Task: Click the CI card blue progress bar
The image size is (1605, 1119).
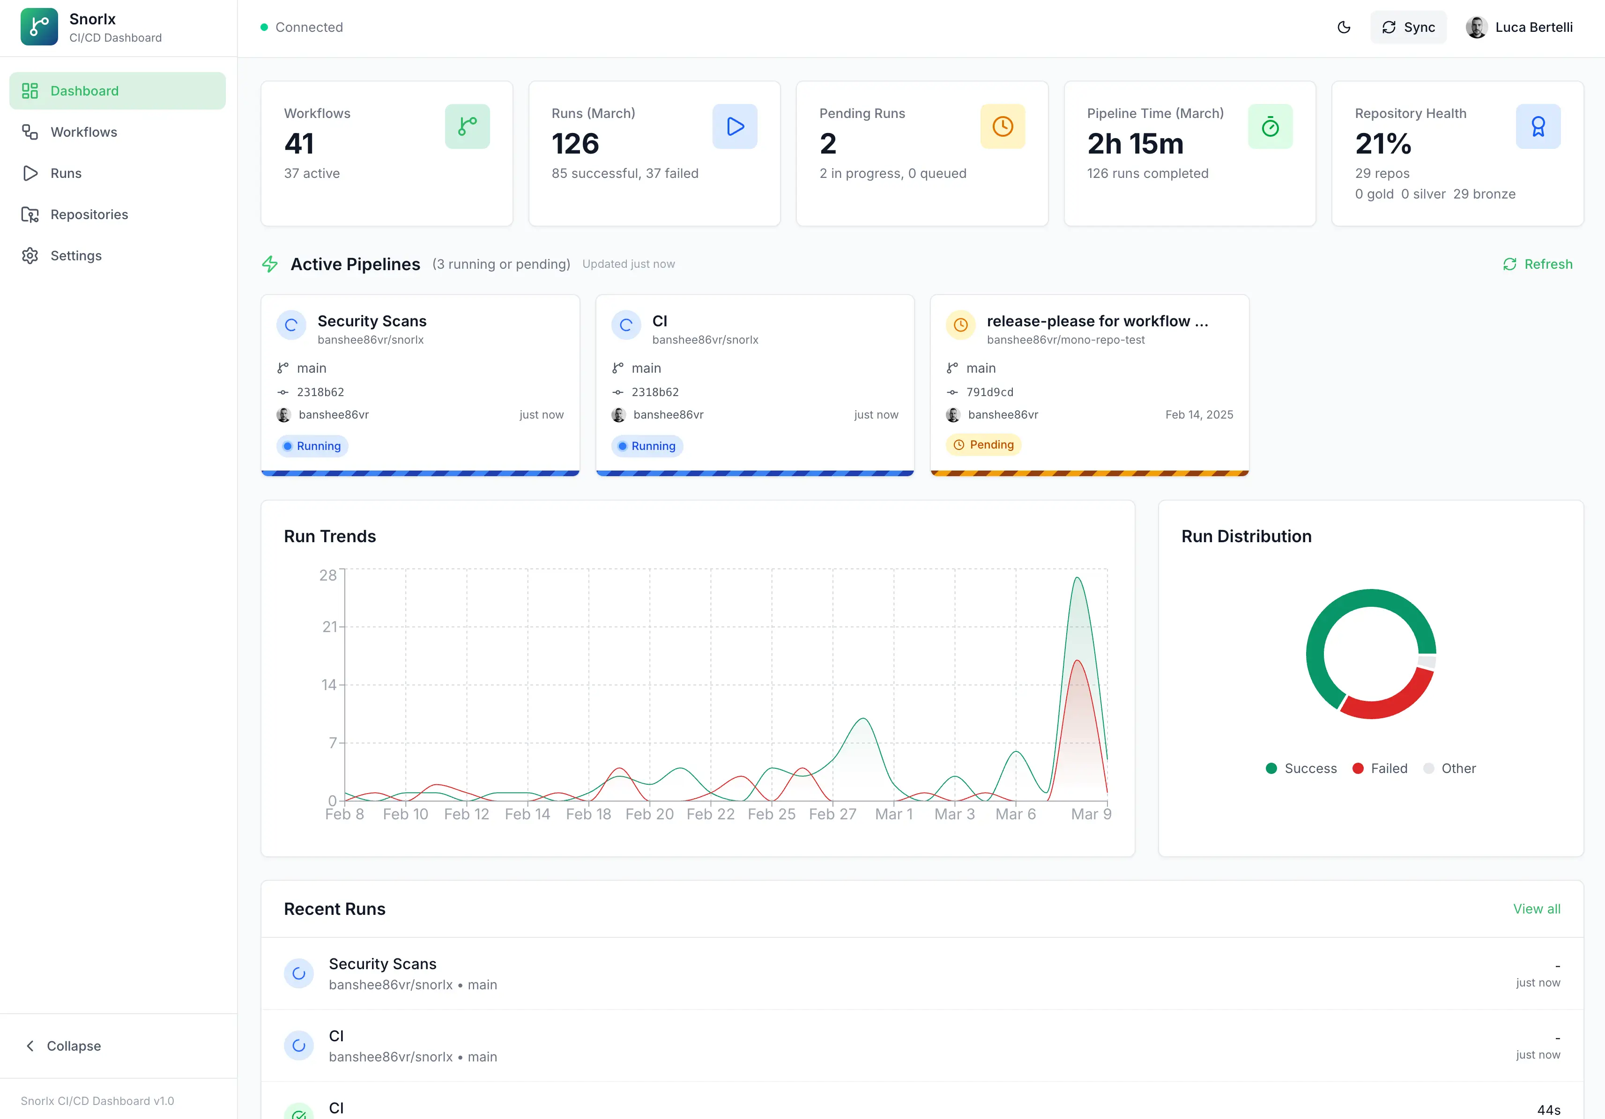Action: pyautogui.click(x=755, y=473)
